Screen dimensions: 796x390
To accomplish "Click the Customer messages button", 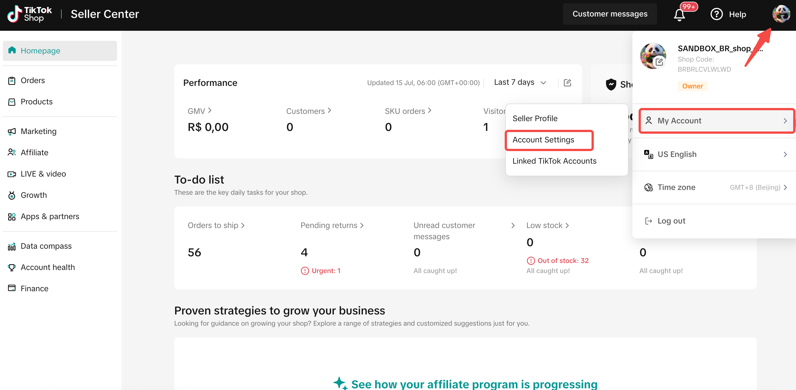I will pos(610,14).
